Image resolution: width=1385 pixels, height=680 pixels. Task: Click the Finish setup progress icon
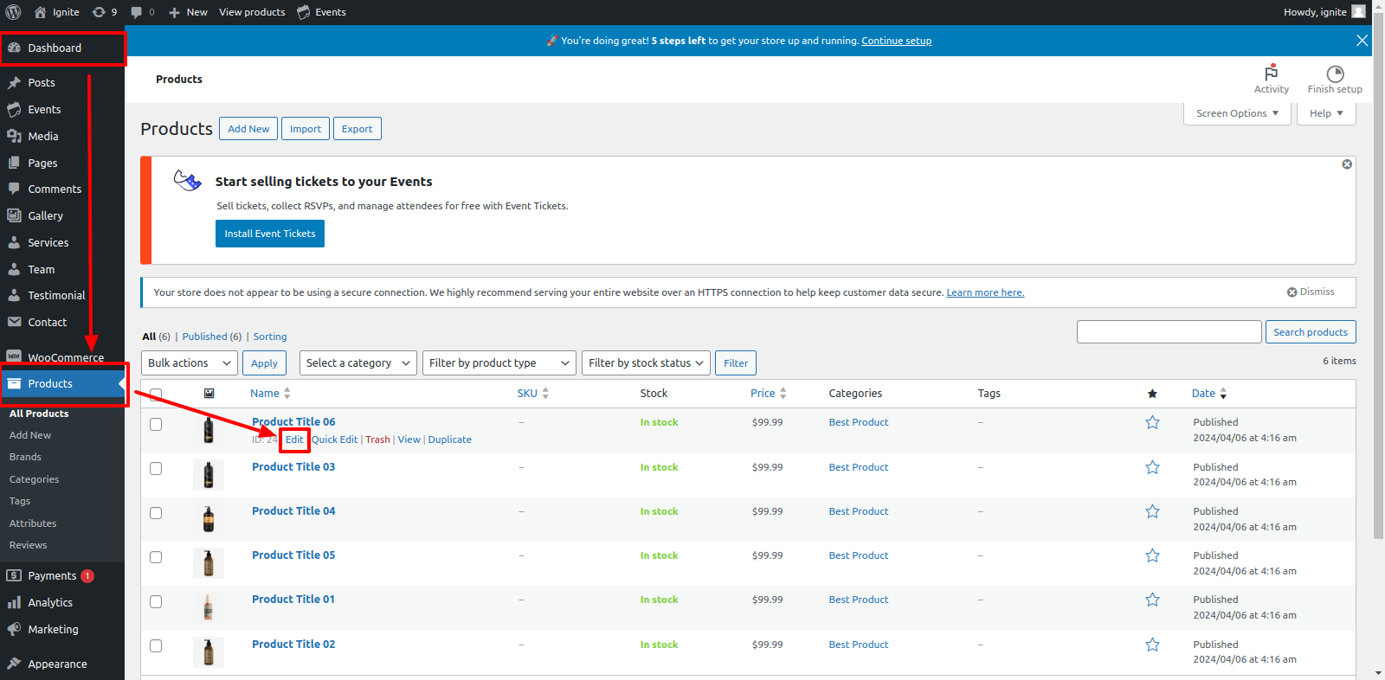(x=1335, y=74)
